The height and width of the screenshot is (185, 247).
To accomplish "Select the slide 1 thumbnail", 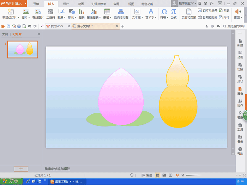I will tap(23, 49).
